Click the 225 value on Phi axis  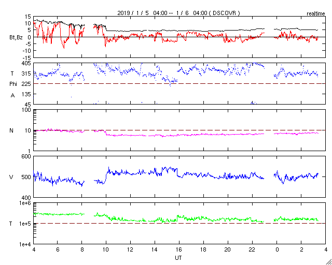(x=25, y=84)
